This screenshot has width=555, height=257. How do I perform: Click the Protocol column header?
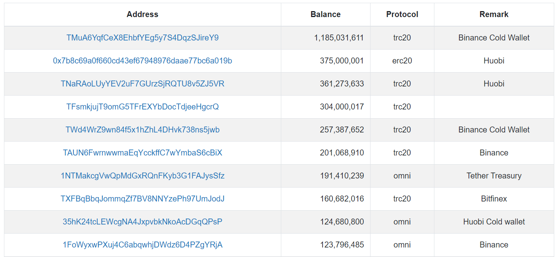pyautogui.click(x=402, y=14)
